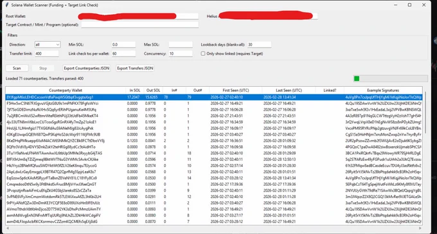Select wallet row starting 'F5Hw5wC5N67'

(214, 104)
